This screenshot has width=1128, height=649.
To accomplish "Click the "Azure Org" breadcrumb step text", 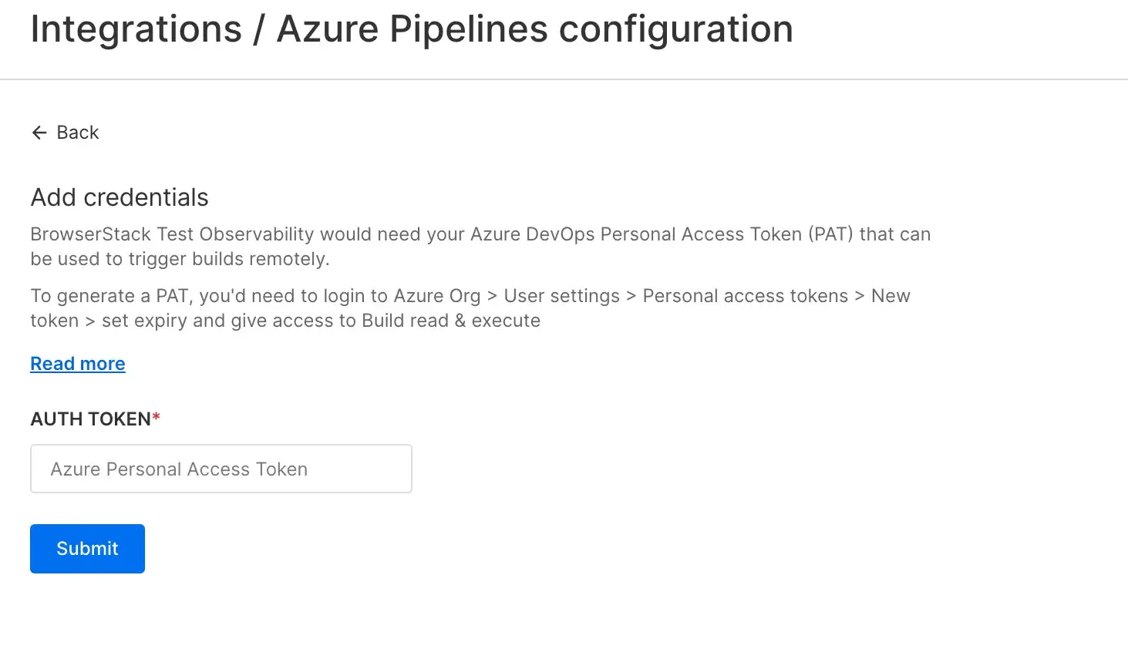I will coord(437,296).
